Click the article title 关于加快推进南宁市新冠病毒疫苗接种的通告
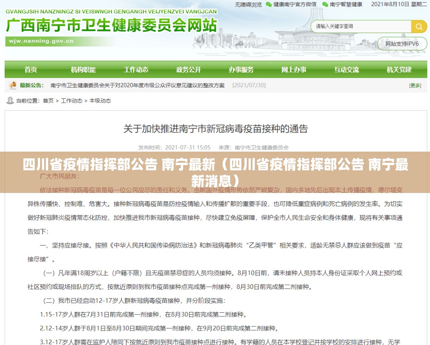 pos(215,129)
